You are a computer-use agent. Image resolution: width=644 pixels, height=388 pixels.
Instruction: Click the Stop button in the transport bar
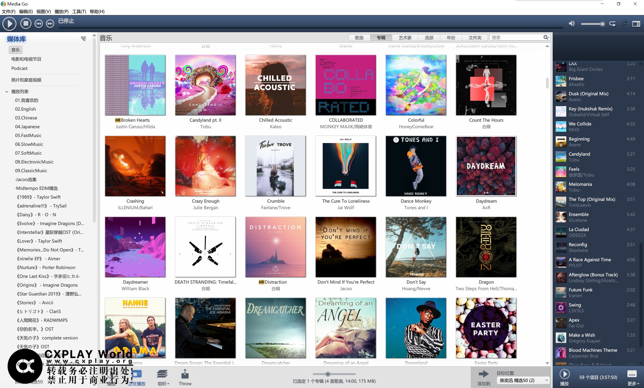pos(26,24)
